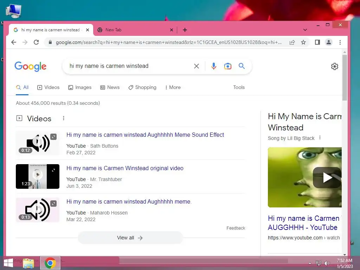Click the Chrome address bar URL
Image resolution: width=360 pixels, height=270 pixels.
click(168, 42)
